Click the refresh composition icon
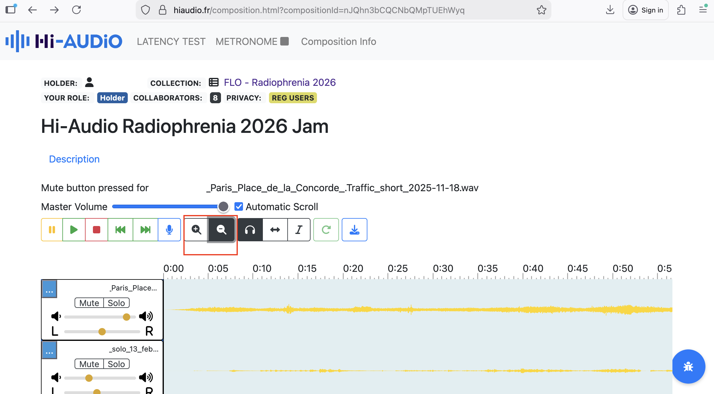This screenshot has height=394, width=714. tap(326, 230)
